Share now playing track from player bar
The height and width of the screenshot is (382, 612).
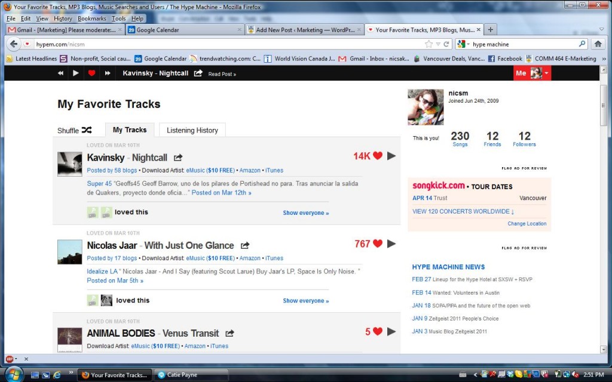coord(198,73)
